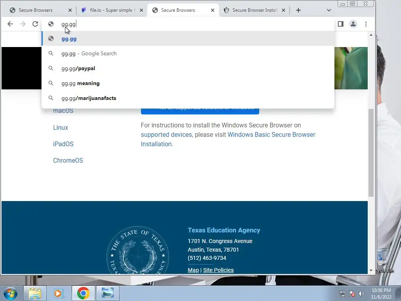Open the clock showing 10:50 PM
Image resolution: width=401 pixels, height=301 pixels.
point(381,294)
